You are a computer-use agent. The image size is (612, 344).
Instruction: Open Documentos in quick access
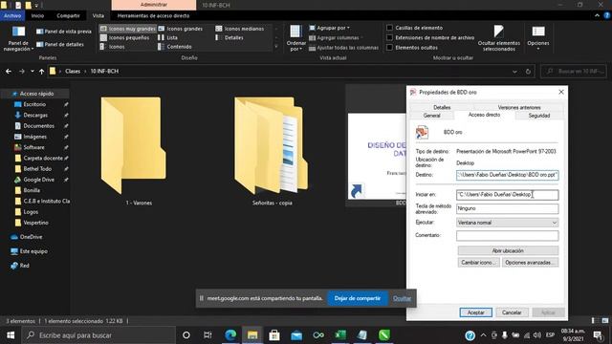click(x=38, y=126)
